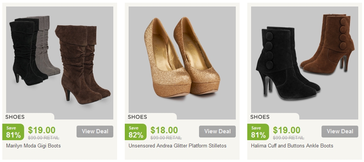Open the Marilyn Moda Gigi Boots product image
This screenshot has width=364, height=162.
point(60,61)
